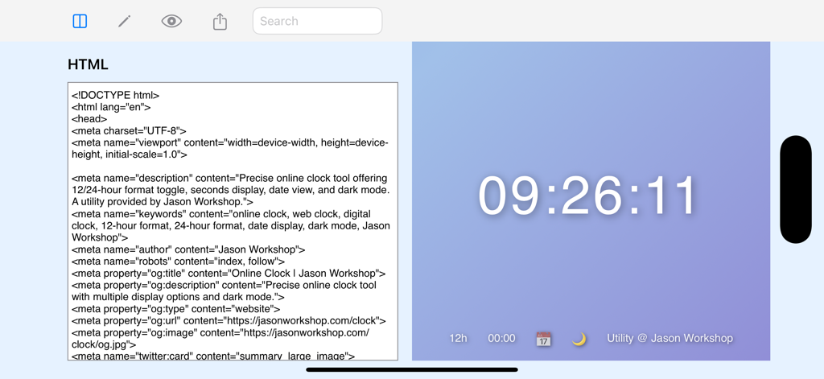Toggle the 12h clock format
Image resolution: width=824 pixels, height=379 pixels.
pos(458,339)
